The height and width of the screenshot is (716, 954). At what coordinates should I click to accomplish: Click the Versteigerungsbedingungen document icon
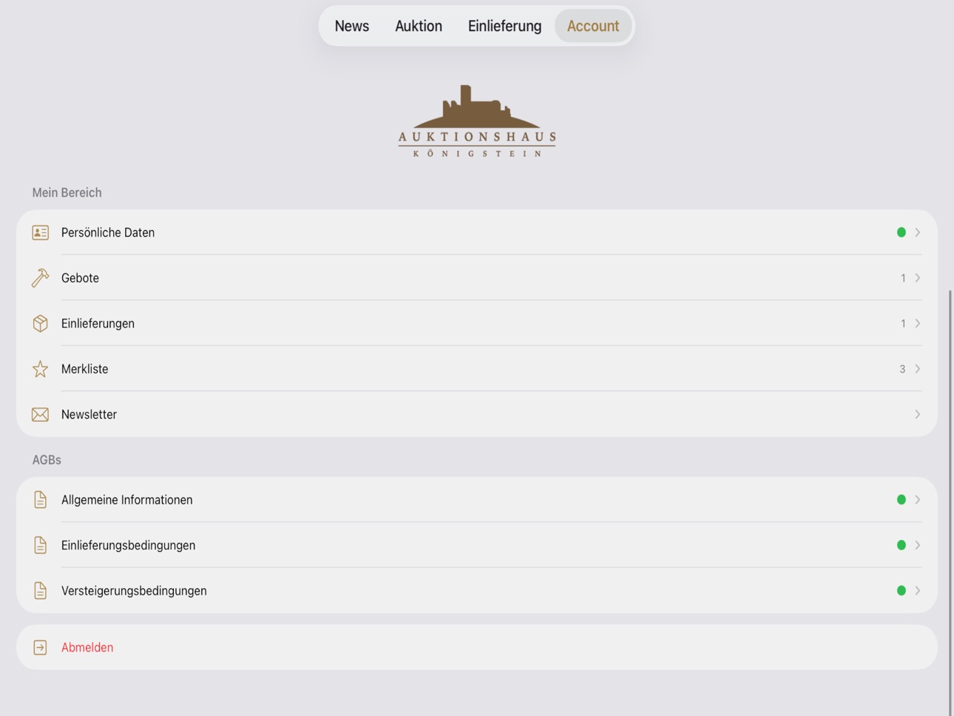pyautogui.click(x=40, y=591)
